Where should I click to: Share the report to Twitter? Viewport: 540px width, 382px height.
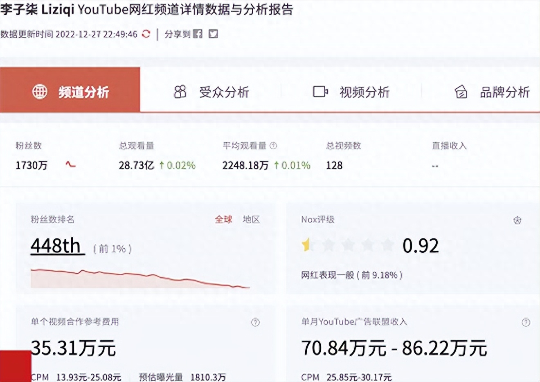213,34
